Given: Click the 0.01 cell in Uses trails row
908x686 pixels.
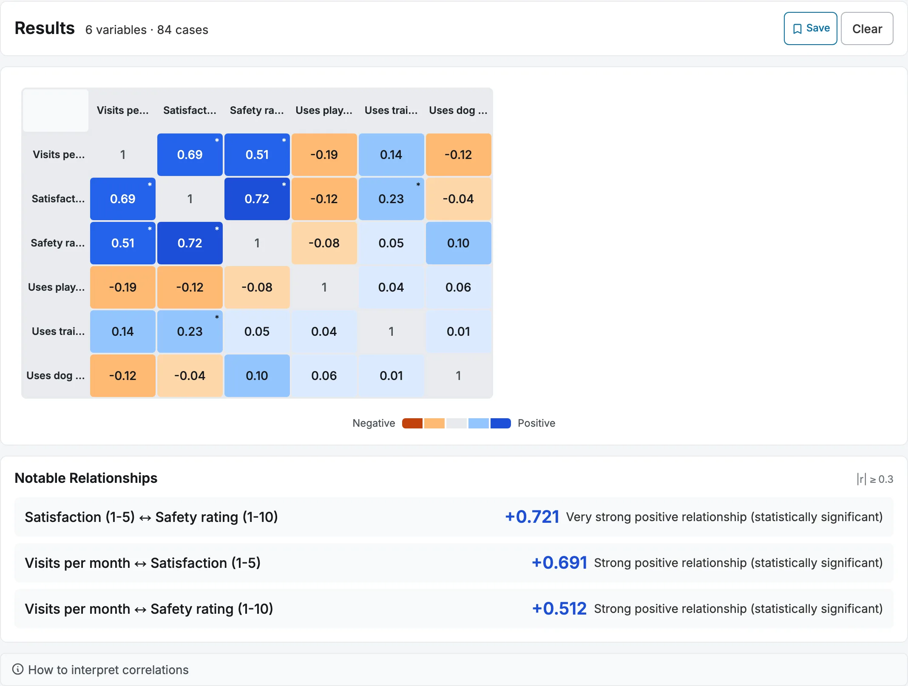Looking at the screenshot, I should click(x=459, y=332).
